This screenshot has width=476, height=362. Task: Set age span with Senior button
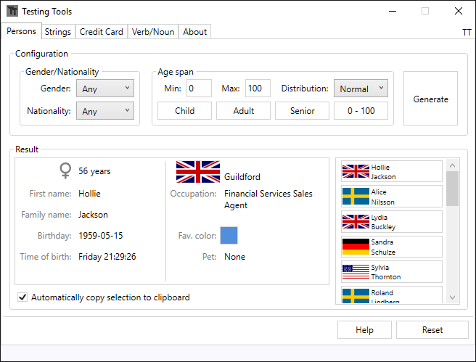pyautogui.click(x=302, y=111)
